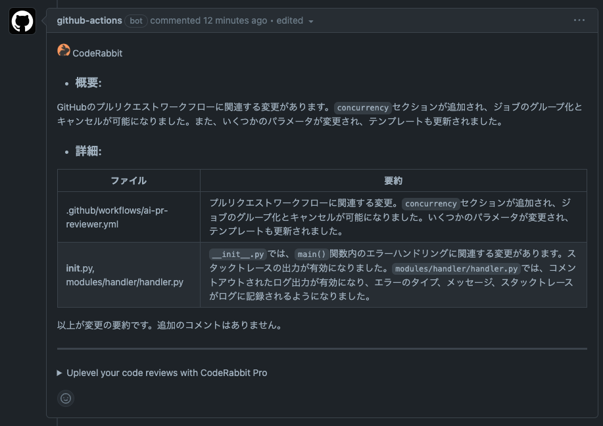
Task: Click the bot badge next to github-actions
Action: pyautogui.click(x=135, y=20)
